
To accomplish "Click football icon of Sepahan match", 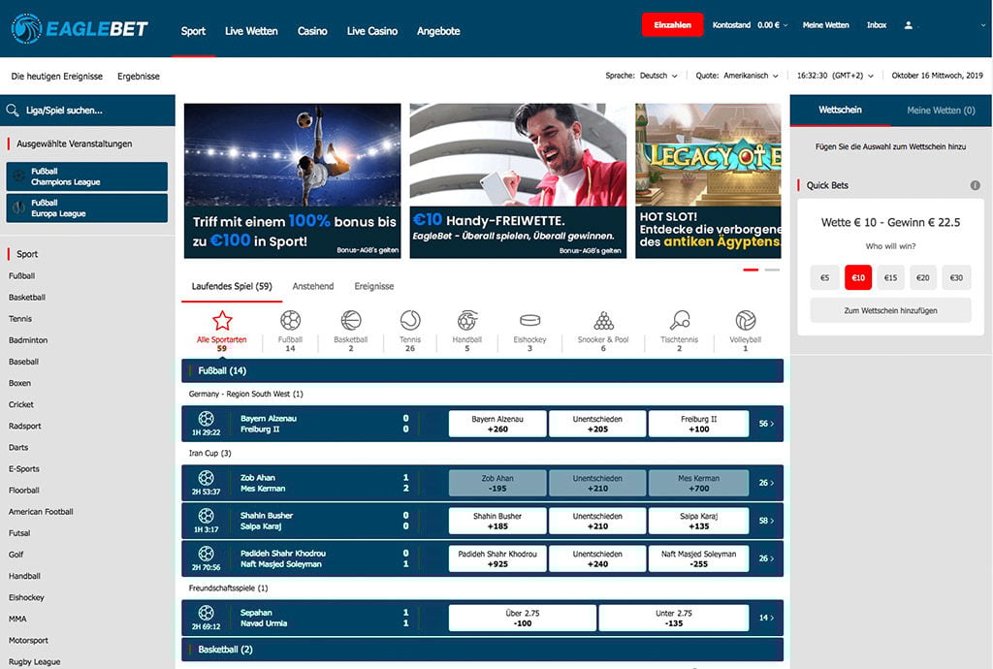I will point(206,613).
